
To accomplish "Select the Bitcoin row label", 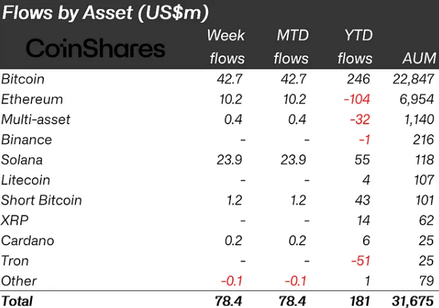I will click(x=23, y=79).
